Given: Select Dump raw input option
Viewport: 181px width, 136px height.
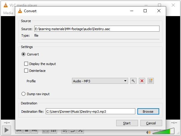Looking at the screenshot, I should (23, 94).
